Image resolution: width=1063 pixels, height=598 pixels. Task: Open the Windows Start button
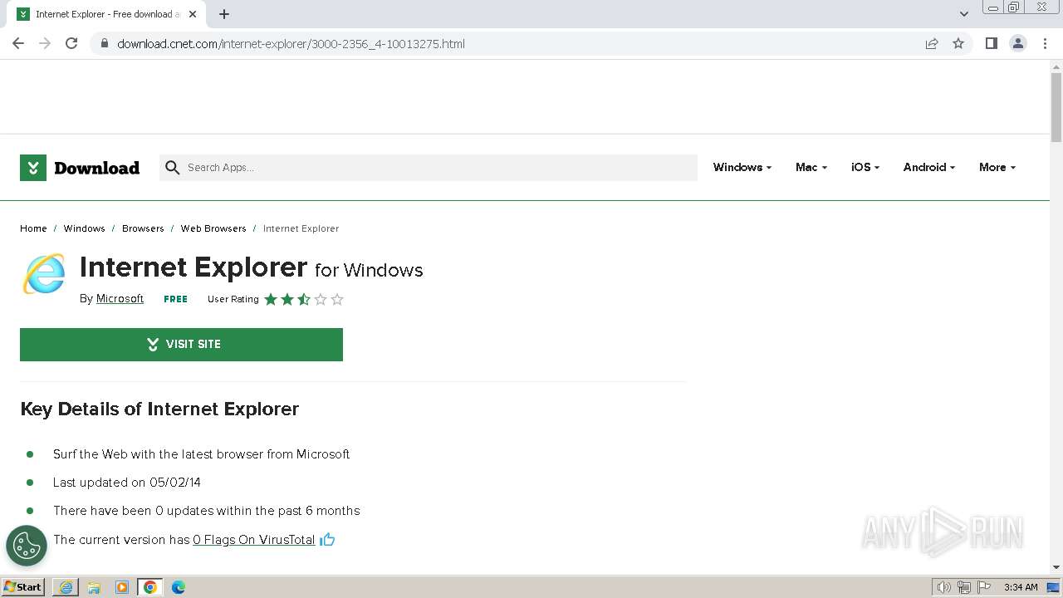(x=22, y=586)
